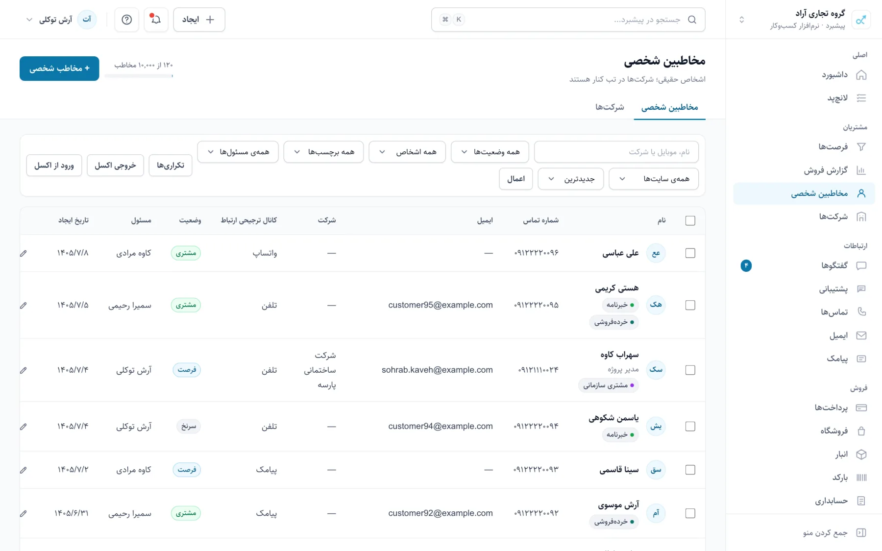Check the box for علی عباسی
Viewport: 882px width, 551px height.
[690, 253]
